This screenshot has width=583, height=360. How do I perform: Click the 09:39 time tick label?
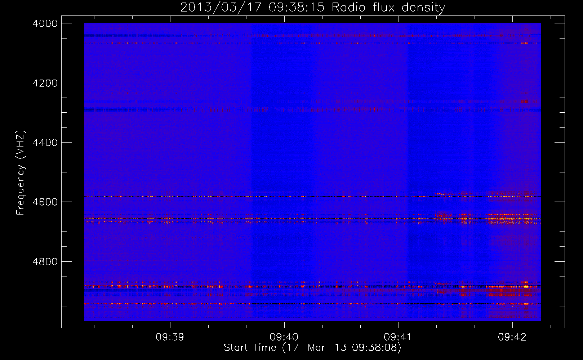(170, 337)
